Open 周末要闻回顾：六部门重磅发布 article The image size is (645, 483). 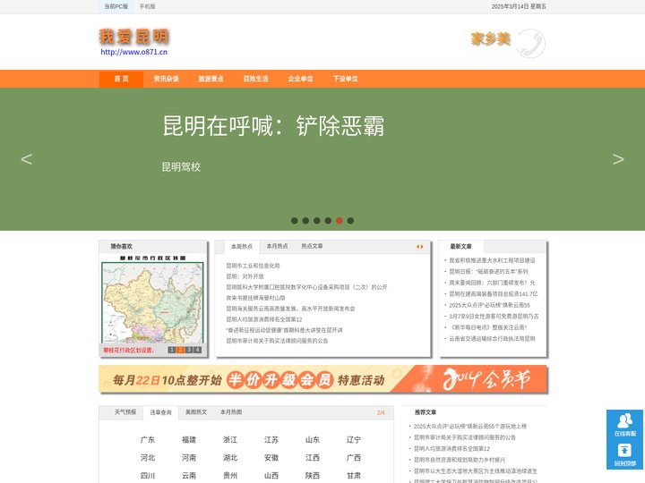click(x=492, y=283)
